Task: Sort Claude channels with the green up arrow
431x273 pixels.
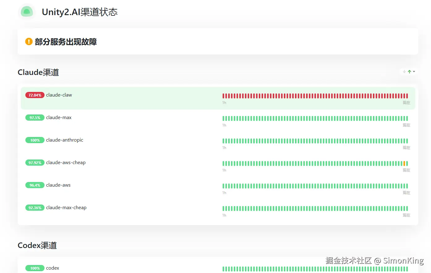Action: [x=409, y=72]
